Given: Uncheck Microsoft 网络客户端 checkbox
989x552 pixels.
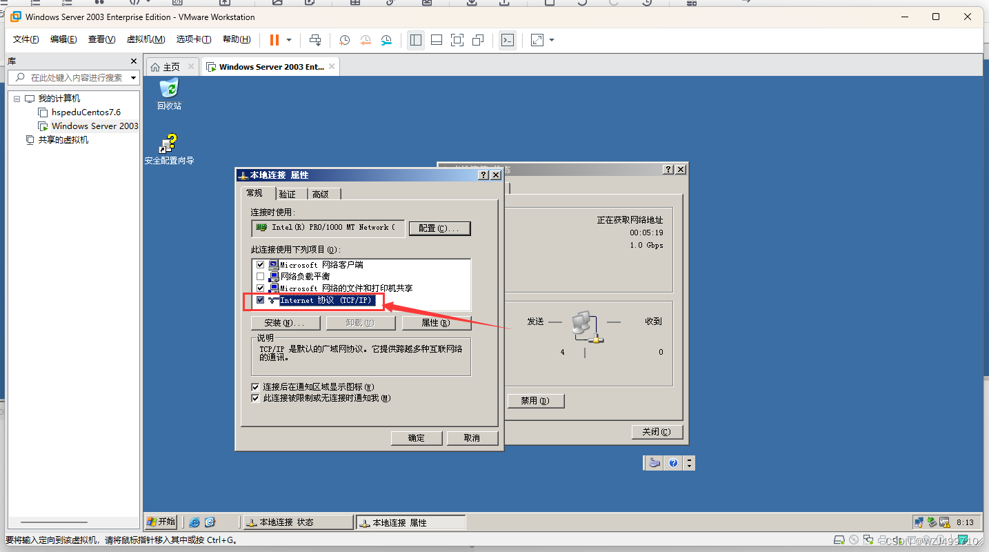Looking at the screenshot, I should [260, 265].
